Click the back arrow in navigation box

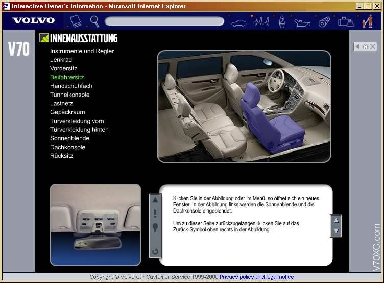pyautogui.click(x=358, y=46)
